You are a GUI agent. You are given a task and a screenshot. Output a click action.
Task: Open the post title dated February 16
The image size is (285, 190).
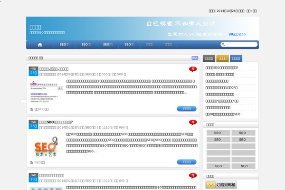[52, 175]
